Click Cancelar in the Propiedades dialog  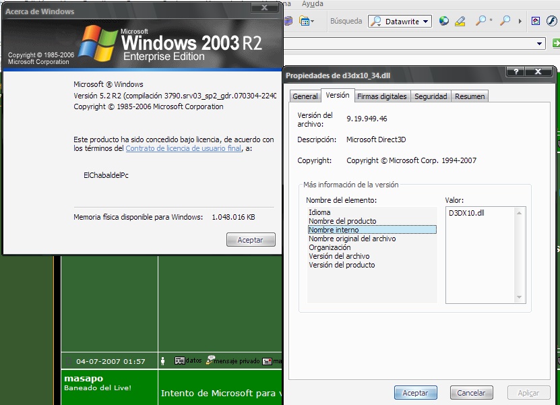[472, 393]
